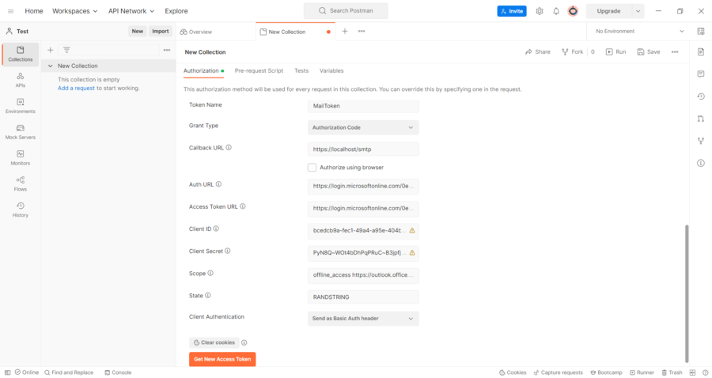Viewport: 712px width, 378px height.
Task: Click Callback URL info icon
Action: click(x=229, y=147)
